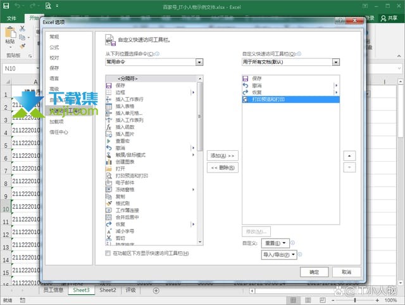Image resolution: width=405 pixels, height=305 pixels.
Task: Open the 重置 reset dropdown button
Action: pos(275,243)
